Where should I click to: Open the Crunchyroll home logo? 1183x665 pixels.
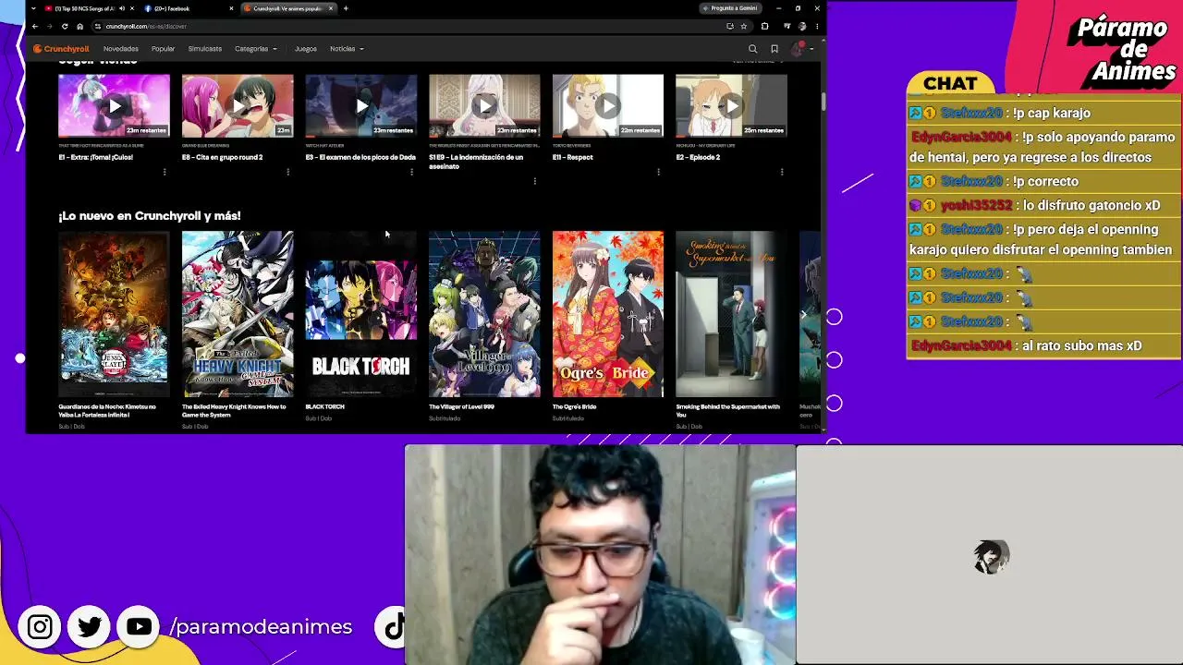[61, 49]
